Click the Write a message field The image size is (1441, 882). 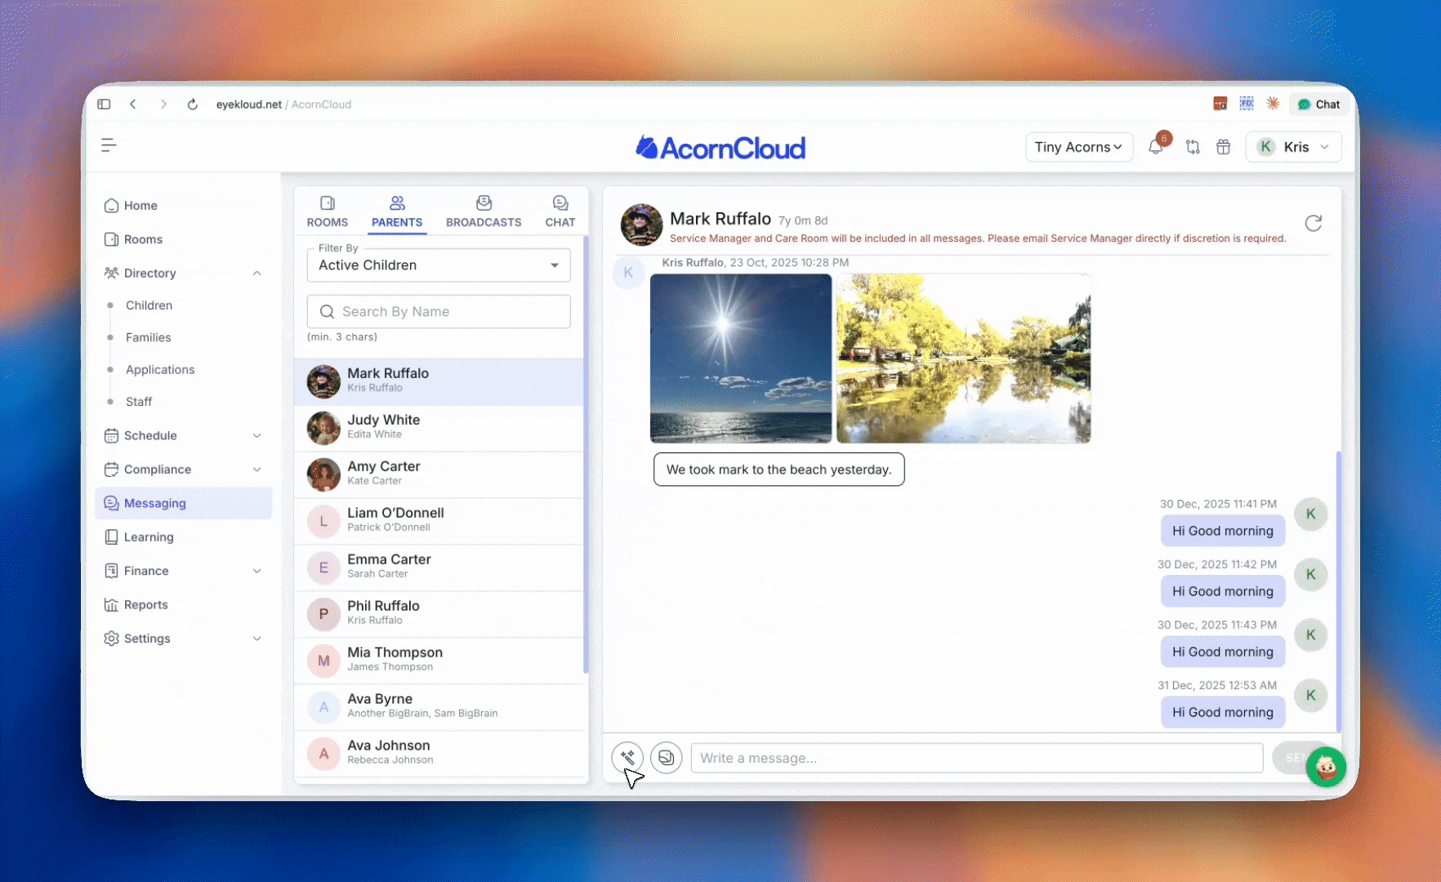coord(976,758)
